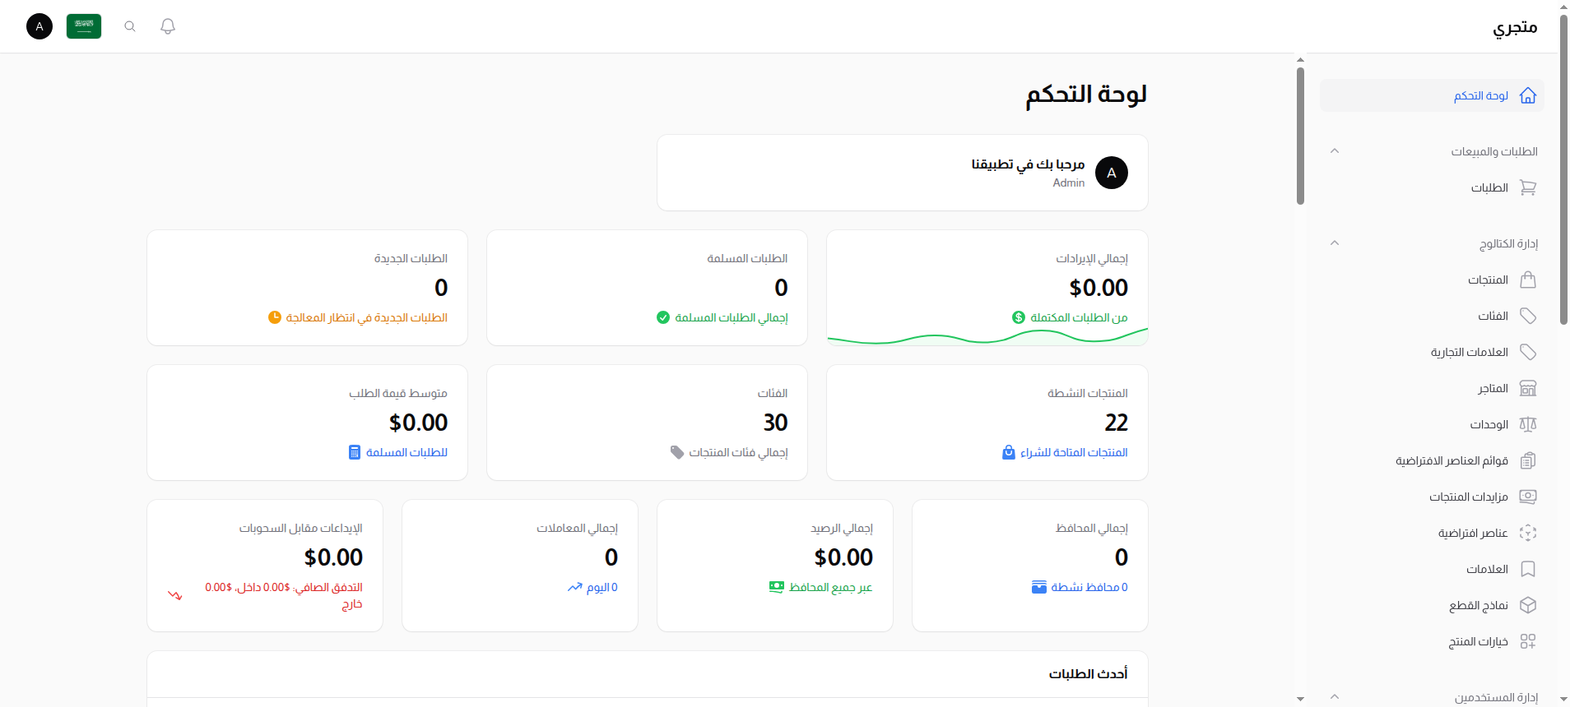Click the متجري store title
Image resolution: width=1570 pixels, height=707 pixels.
pyautogui.click(x=1515, y=27)
